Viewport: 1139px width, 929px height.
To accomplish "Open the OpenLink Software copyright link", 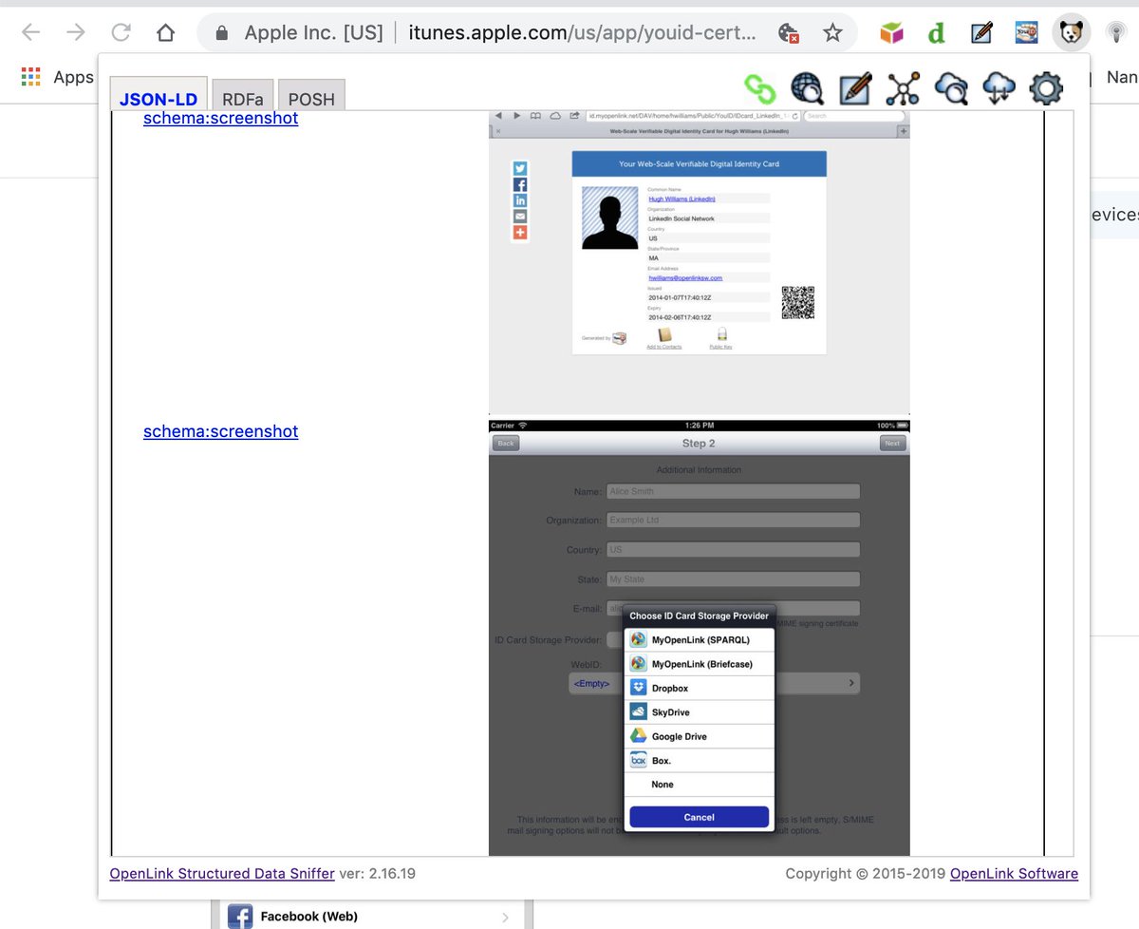I will click(1014, 874).
